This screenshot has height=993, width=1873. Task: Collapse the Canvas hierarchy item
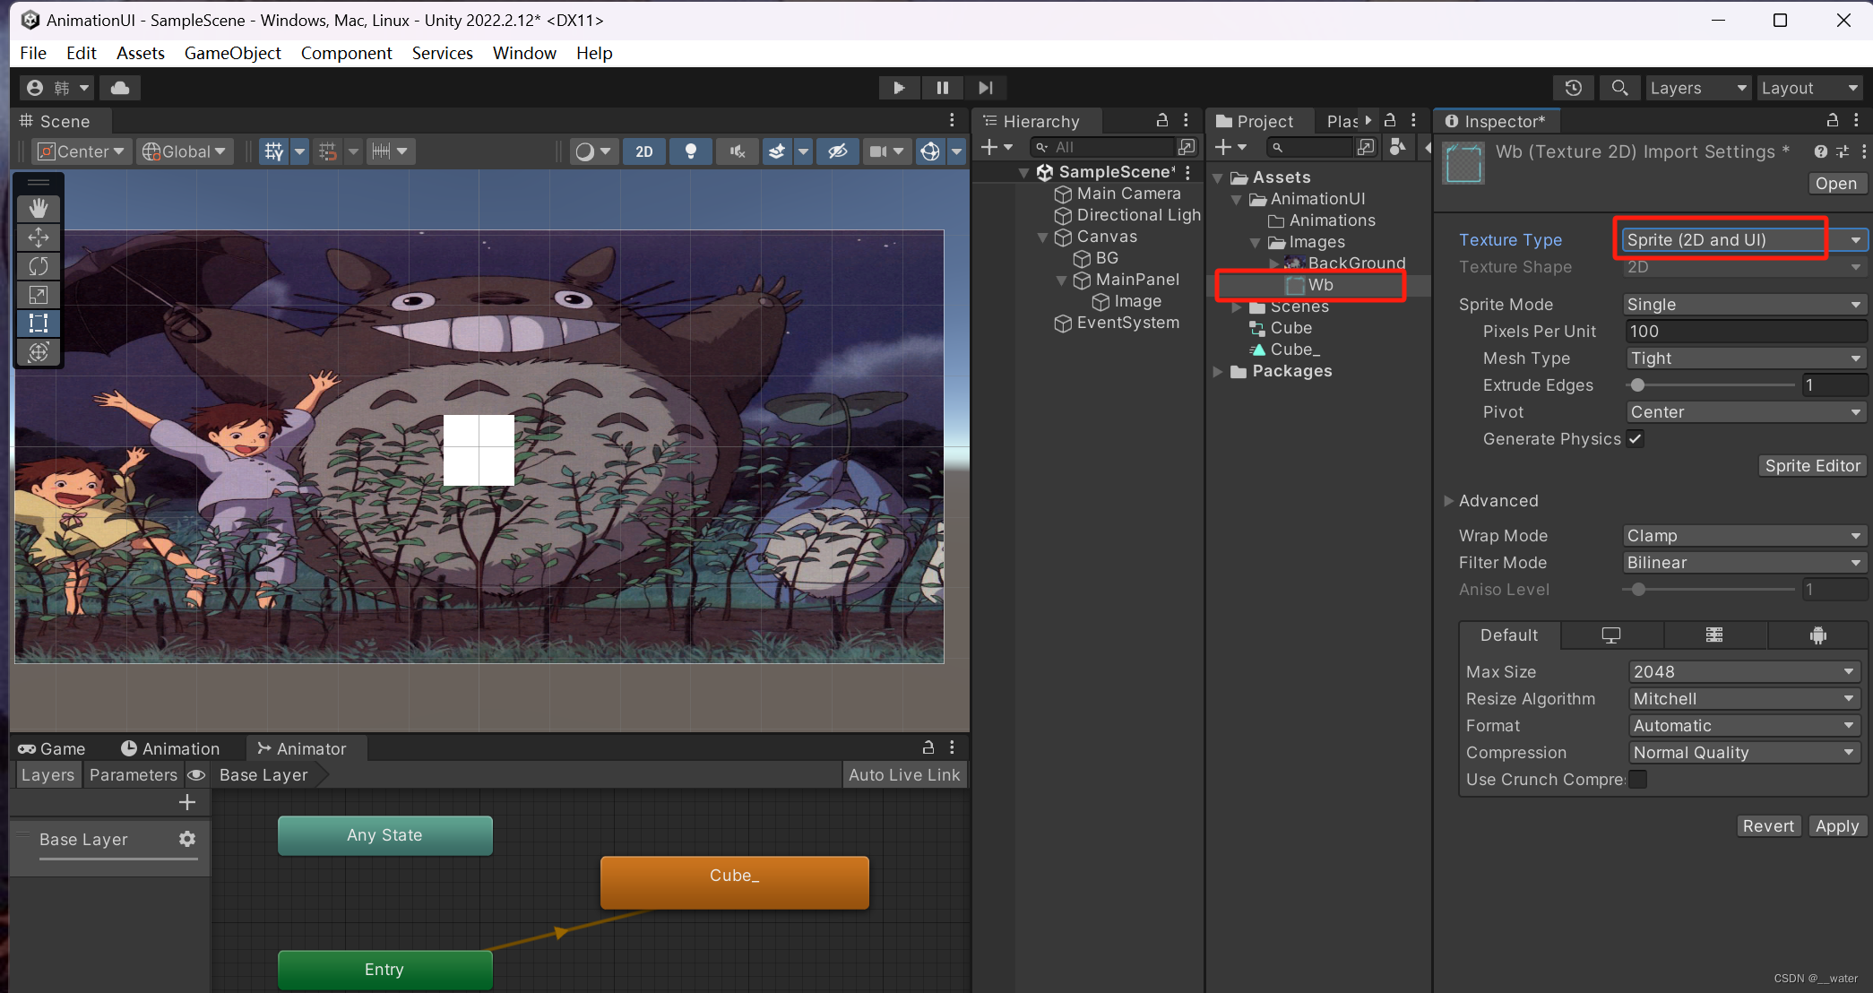click(1042, 237)
